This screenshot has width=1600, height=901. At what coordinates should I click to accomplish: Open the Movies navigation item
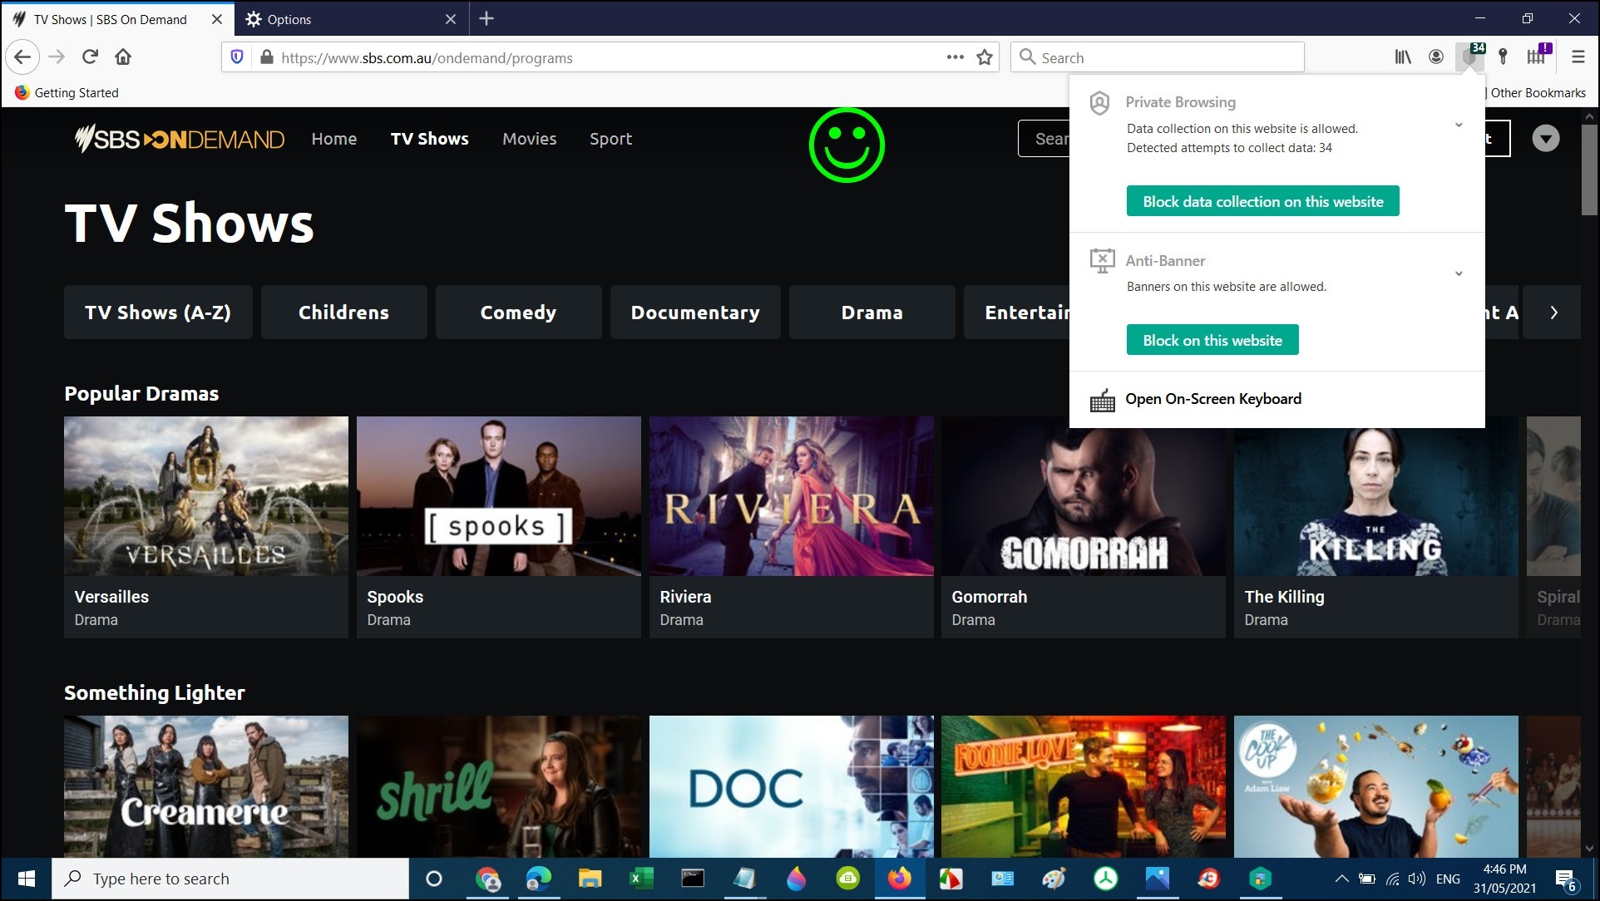pos(529,139)
